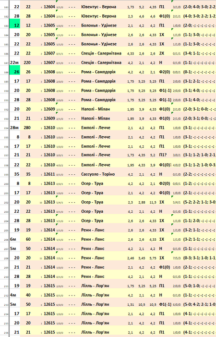Select the scores cell starting (3-4; 1-1
Viewport: 216px width, 337px height.
(x=199, y=53)
